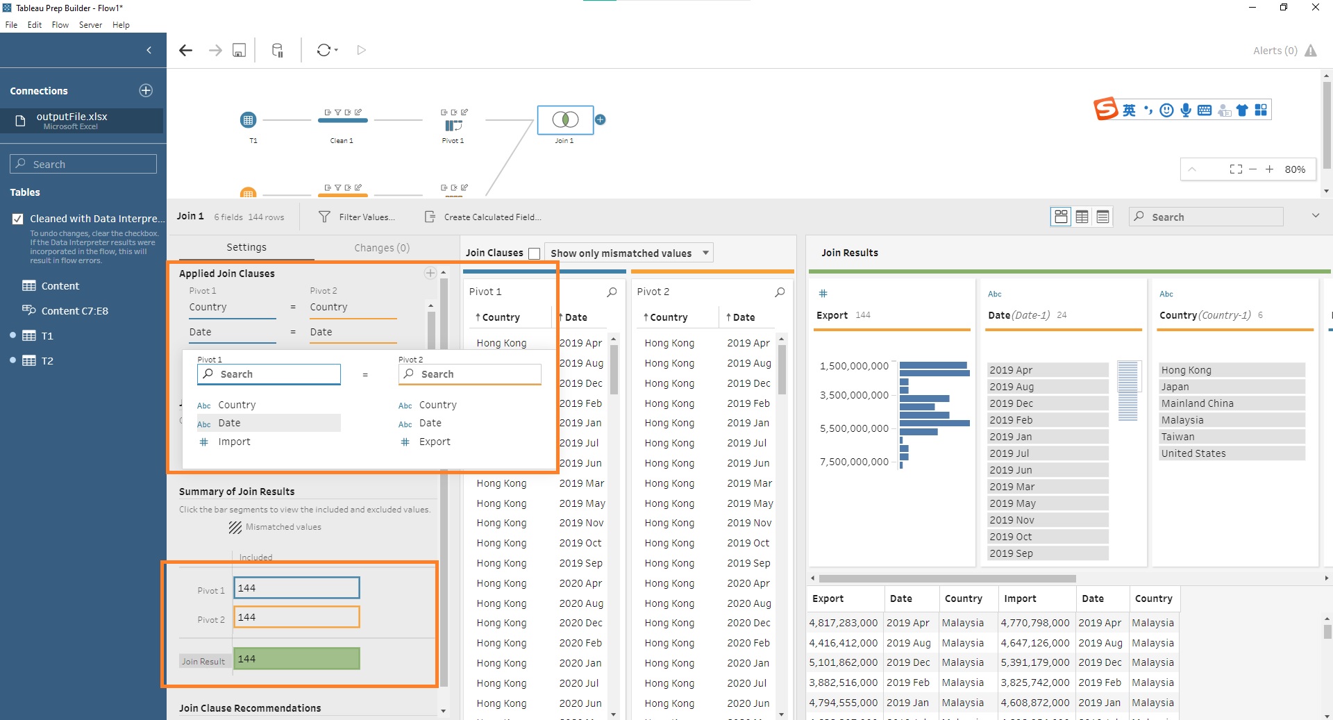Click the Join Result green bar
This screenshot has width=1333, height=720.
pyautogui.click(x=297, y=659)
